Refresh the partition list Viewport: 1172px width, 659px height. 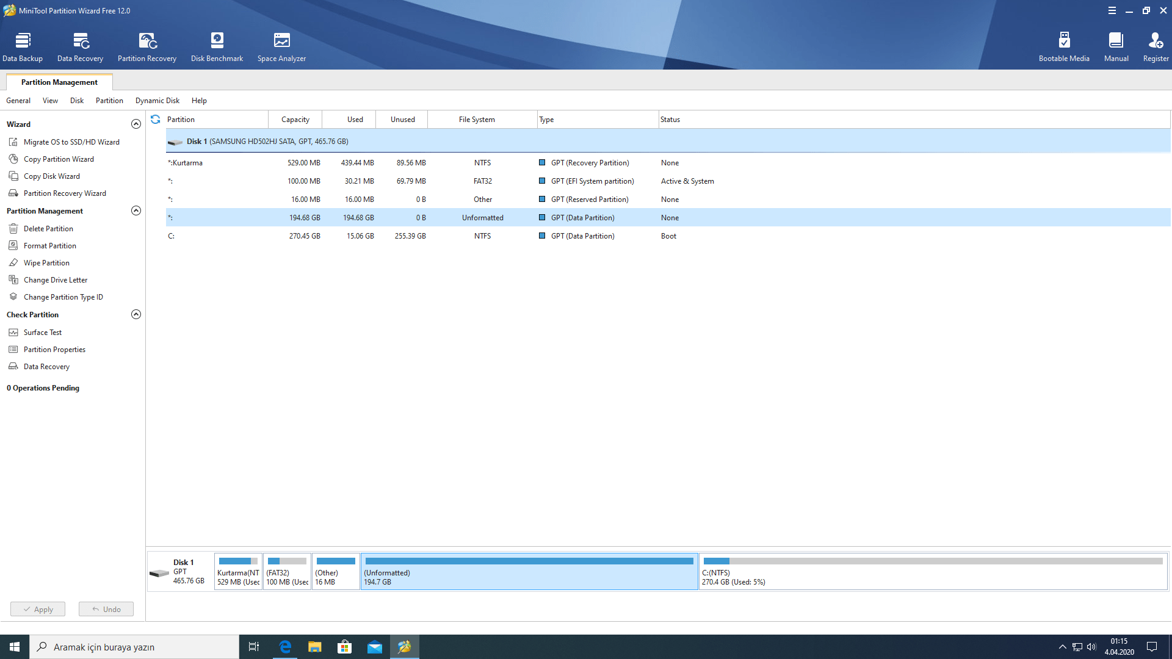156,120
